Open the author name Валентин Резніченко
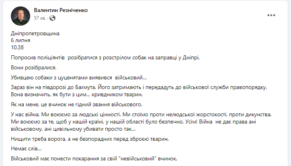The width and height of the screenshot is (291, 166). coord(61,10)
